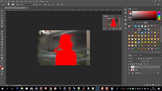Select the Clone Stamp tool
The height and width of the screenshot is (91, 162).
pos(2,32)
